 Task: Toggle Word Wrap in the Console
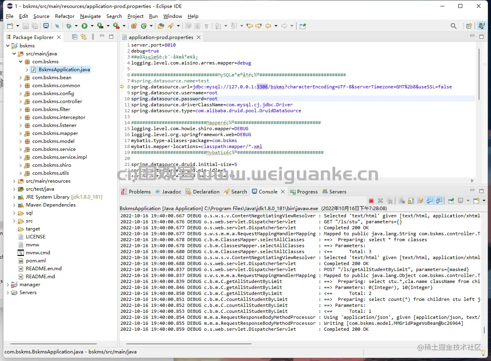[x=420, y=201]
